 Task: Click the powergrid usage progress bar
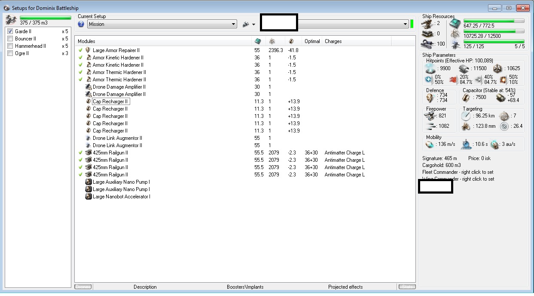(494, 31)
